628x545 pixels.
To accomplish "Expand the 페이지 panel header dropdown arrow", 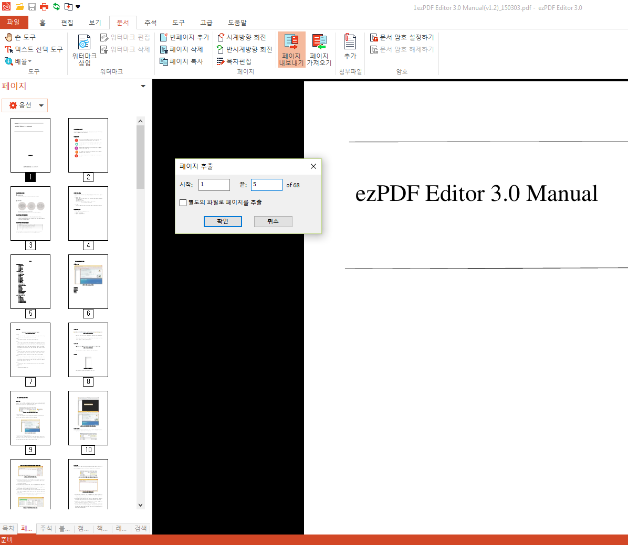I will click(x=143, y=86).
